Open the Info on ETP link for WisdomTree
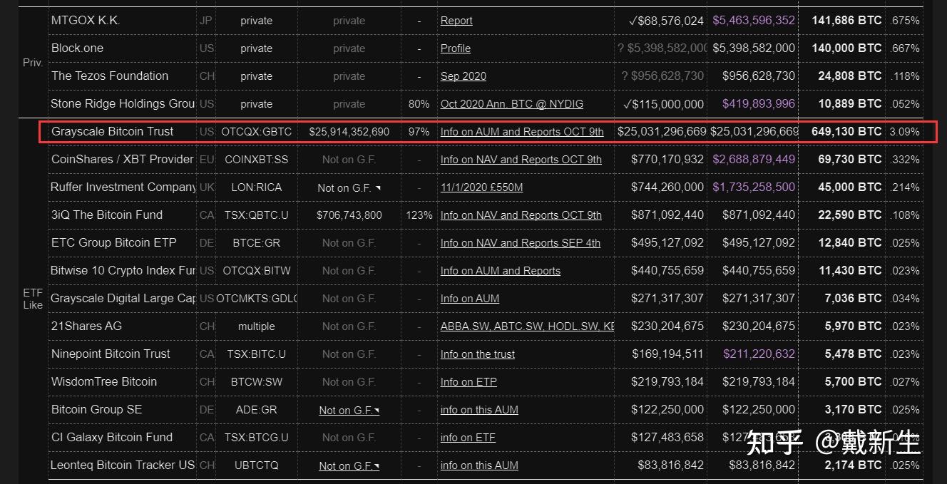Screen dimensions: 947x484 [468, 382]
